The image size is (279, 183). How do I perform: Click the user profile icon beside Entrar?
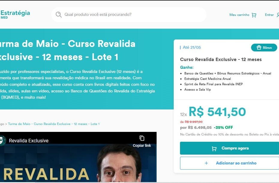278,15
